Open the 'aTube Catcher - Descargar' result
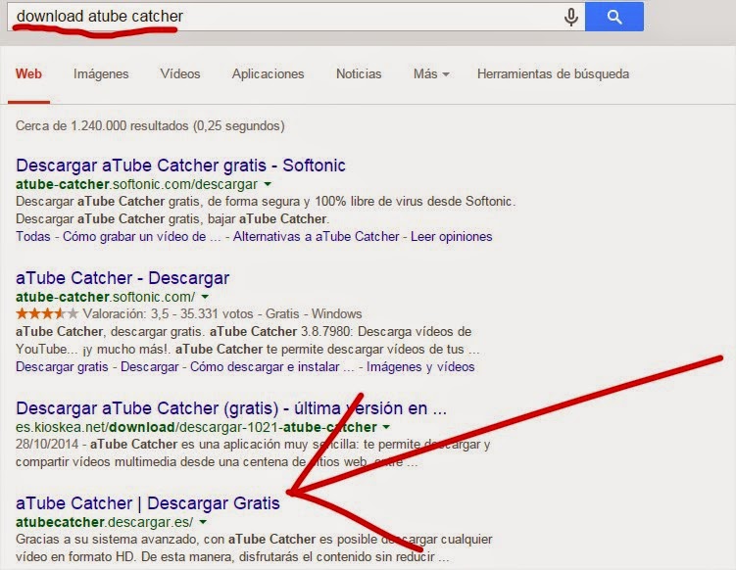The height and width of the screenshot is (570, 736). (x=123, y=278)
